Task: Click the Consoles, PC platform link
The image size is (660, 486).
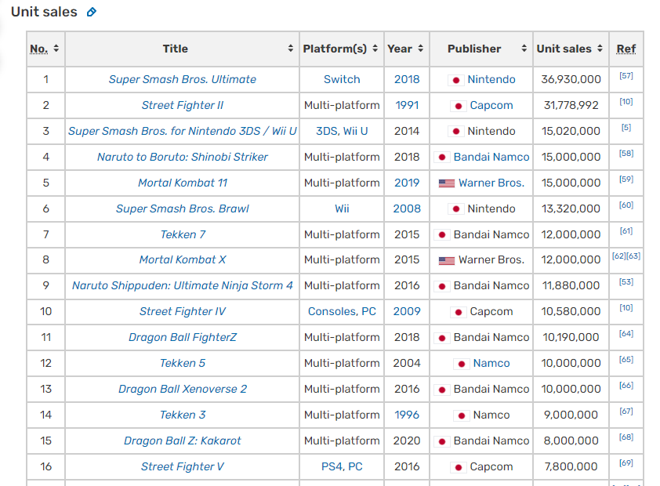Action: [342, 311]
